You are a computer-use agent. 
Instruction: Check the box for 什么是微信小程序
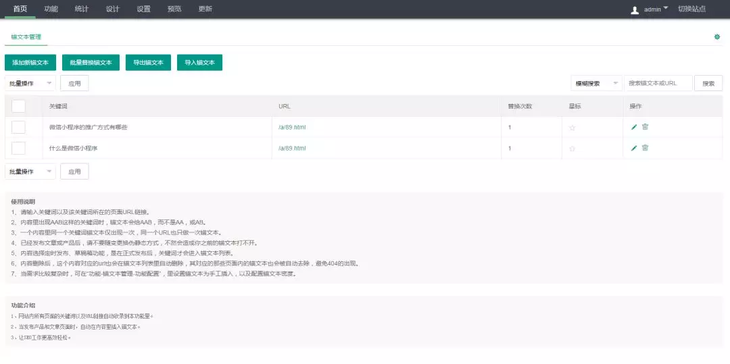tap(18, 148)
